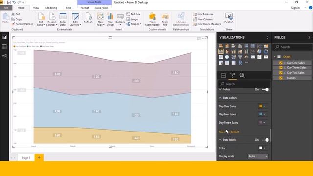Open the Help ribbon tab
313x176 pixels.
pyautogui.click(x=68, y=8)
